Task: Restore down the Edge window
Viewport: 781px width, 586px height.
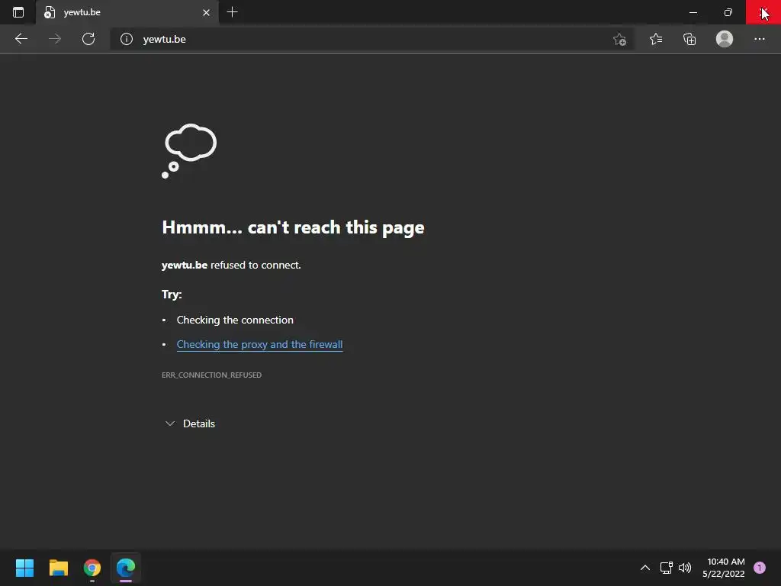Action: tap(728, 12)
